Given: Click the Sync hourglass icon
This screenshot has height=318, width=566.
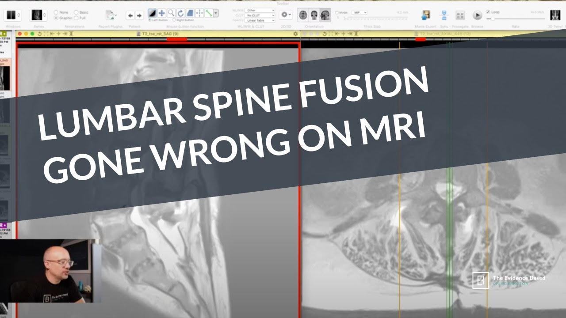Looking at the screenshot, I should (x=444, y=15).
